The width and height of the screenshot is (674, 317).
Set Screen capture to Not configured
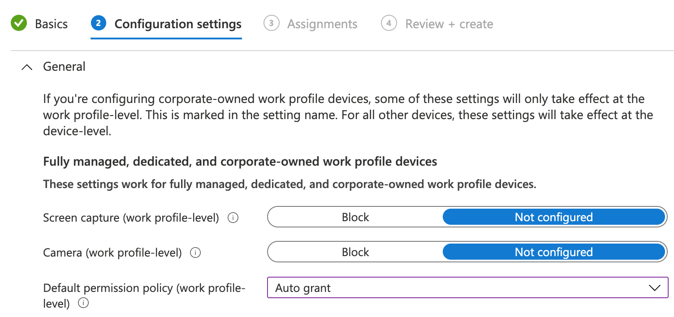[x=554, y=217]
